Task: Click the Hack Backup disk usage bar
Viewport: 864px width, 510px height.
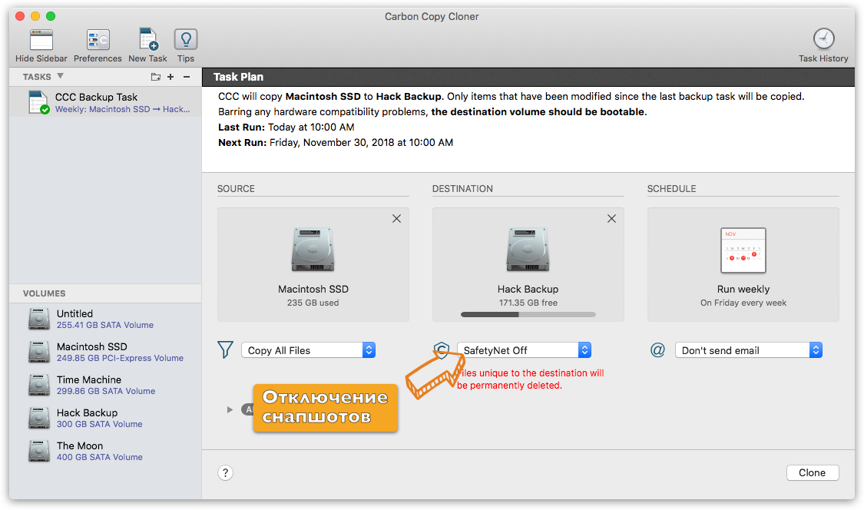Action: pos(528,314)
